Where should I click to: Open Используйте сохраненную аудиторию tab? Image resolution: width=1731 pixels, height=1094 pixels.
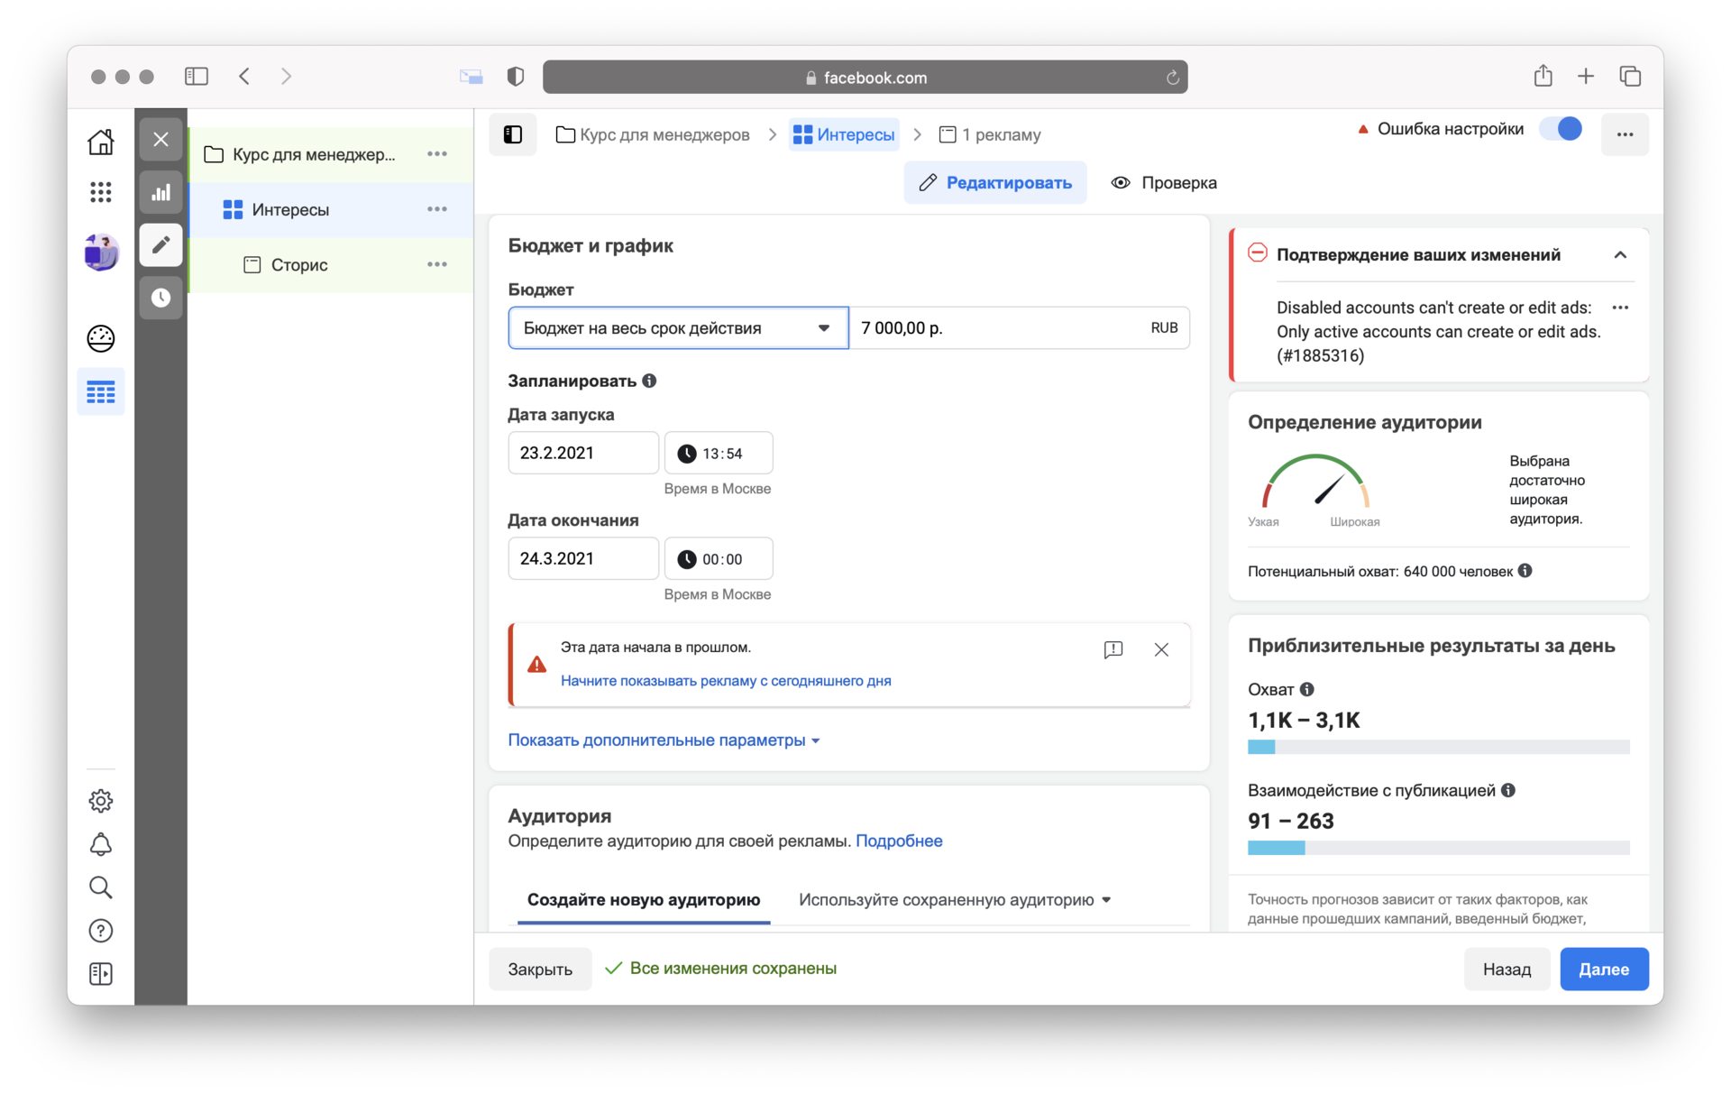(x=954, y=900)
